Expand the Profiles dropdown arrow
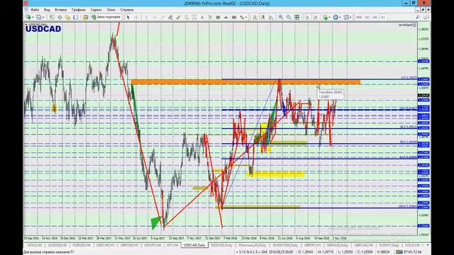 43,18
